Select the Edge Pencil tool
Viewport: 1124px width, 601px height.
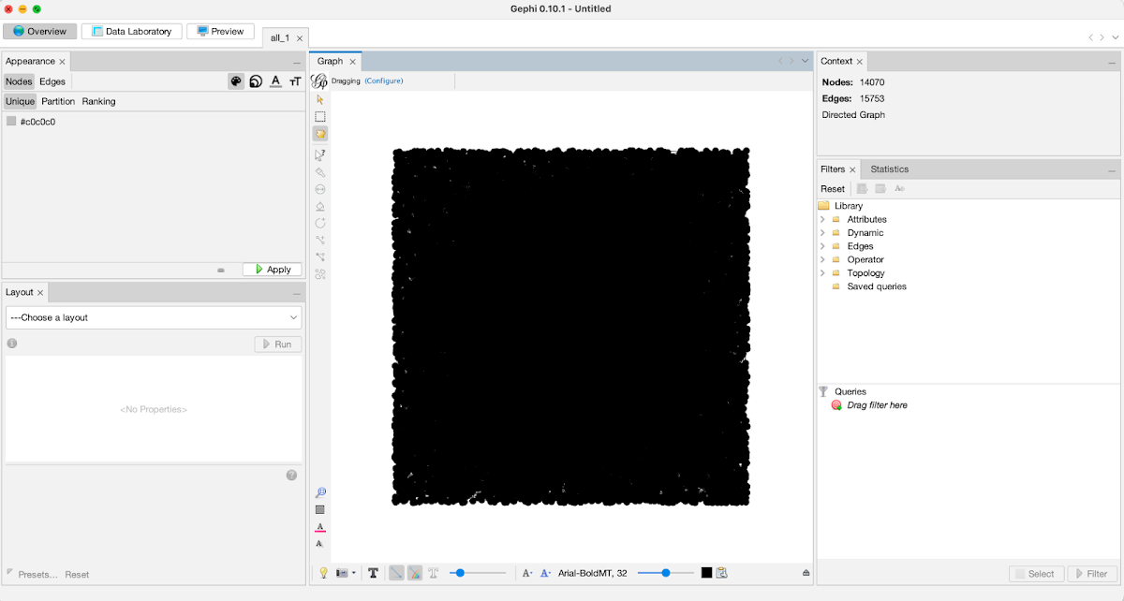[x=320, y=240]
